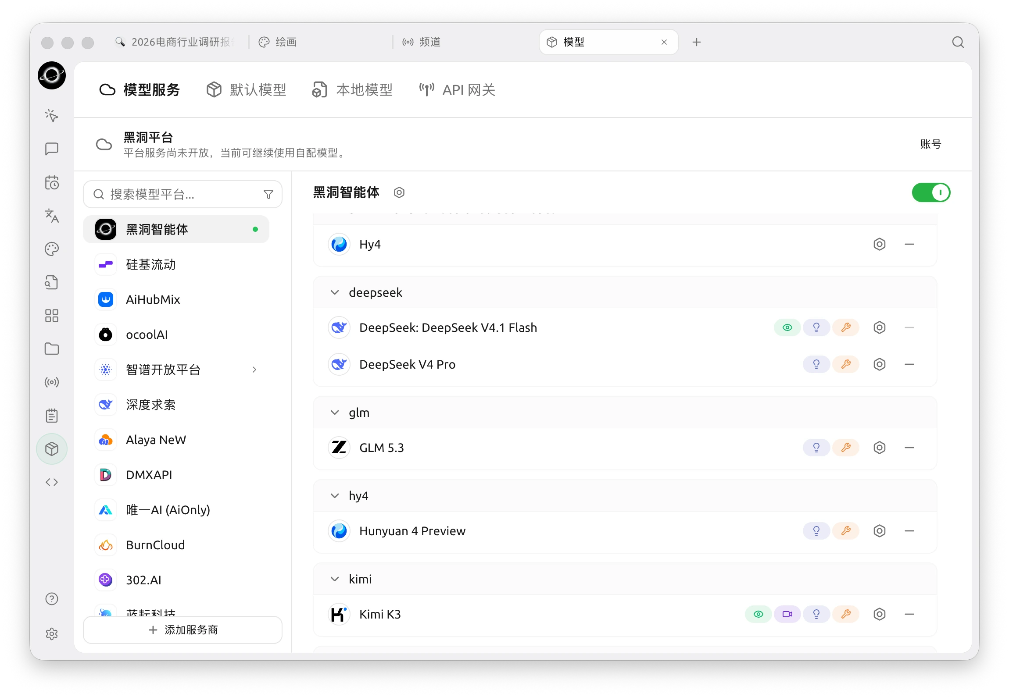Click the 添加服务商 button

click(x=182, y=630)
